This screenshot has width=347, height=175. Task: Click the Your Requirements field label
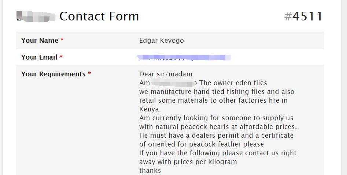[x=53, y=74]
